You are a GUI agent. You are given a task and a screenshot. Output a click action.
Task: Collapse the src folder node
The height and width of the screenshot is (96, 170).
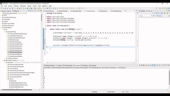tap(3, 30)
